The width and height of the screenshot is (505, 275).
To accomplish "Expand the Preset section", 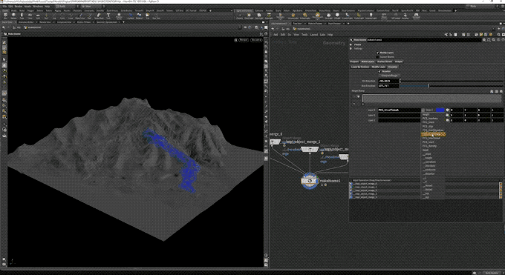I will pyautogui.click(x=351, y=44).
